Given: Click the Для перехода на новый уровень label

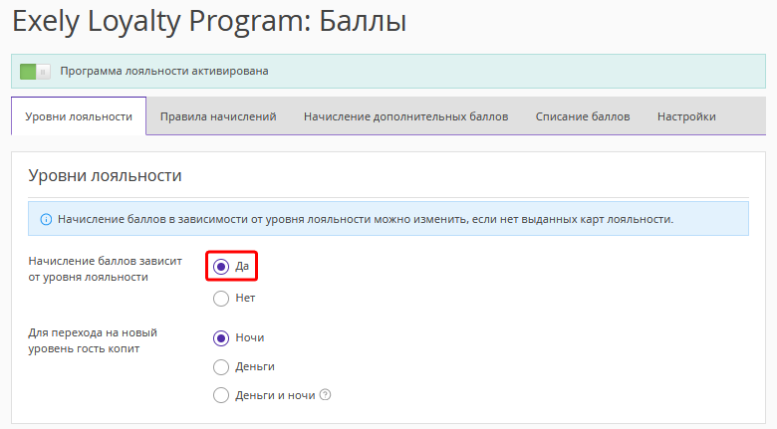Looking at the screenshot, I should [93, 340].
